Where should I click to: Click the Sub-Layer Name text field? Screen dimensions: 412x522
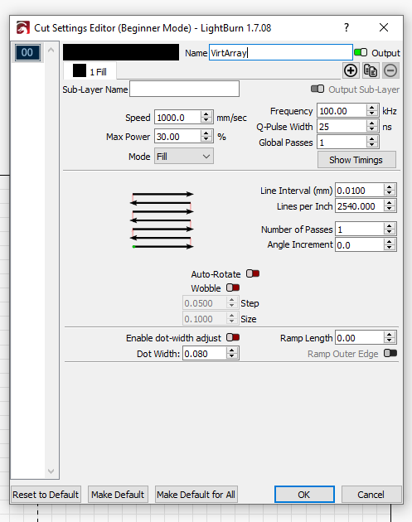[184, 89]
